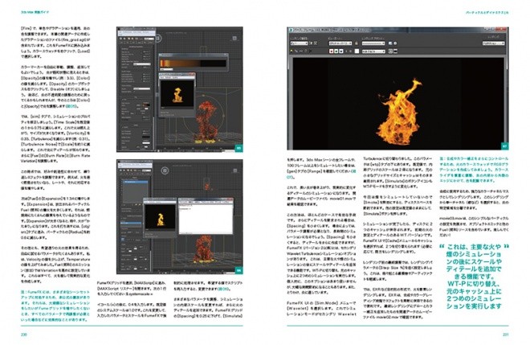The image size is (530, 345).
Task: Click the toggle UI overlay icon in render window
Action: [391, 51]
